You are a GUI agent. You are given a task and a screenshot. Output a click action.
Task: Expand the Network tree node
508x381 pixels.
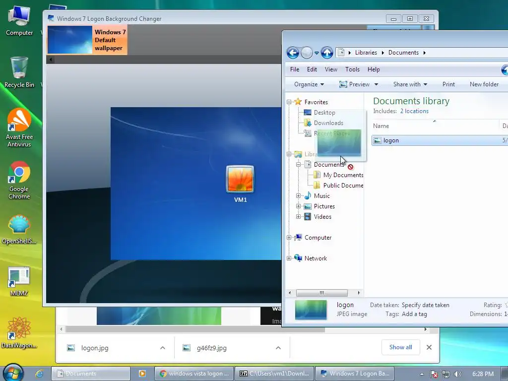289,258
